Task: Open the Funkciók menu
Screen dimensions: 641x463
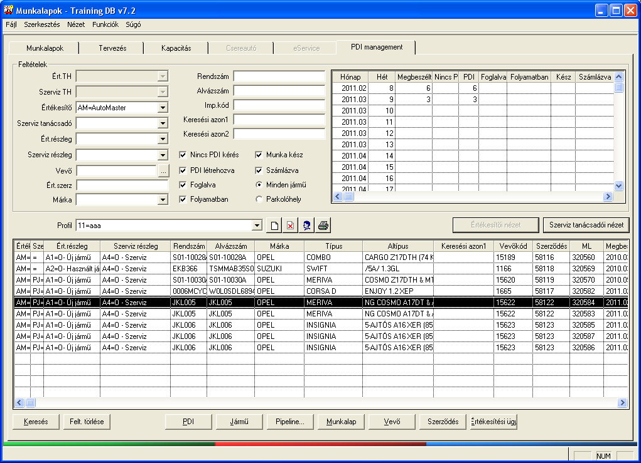Action: point(105,24)
